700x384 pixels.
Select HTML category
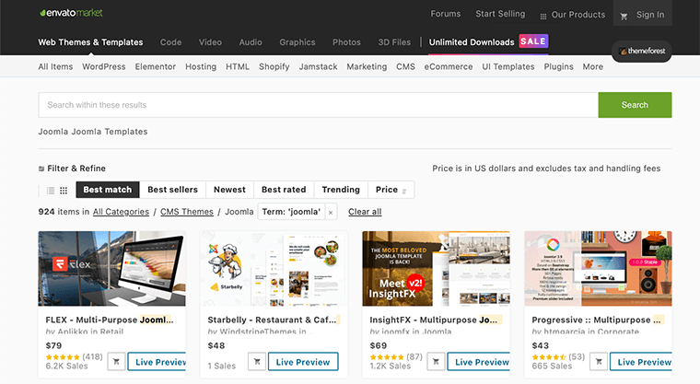(x=238, y=66)
